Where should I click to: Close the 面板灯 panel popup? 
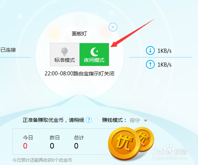[113, 27]
